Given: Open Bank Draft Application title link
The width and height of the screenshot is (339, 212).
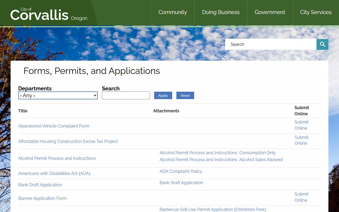Looking at the screenshot, I should coord(40,185).
